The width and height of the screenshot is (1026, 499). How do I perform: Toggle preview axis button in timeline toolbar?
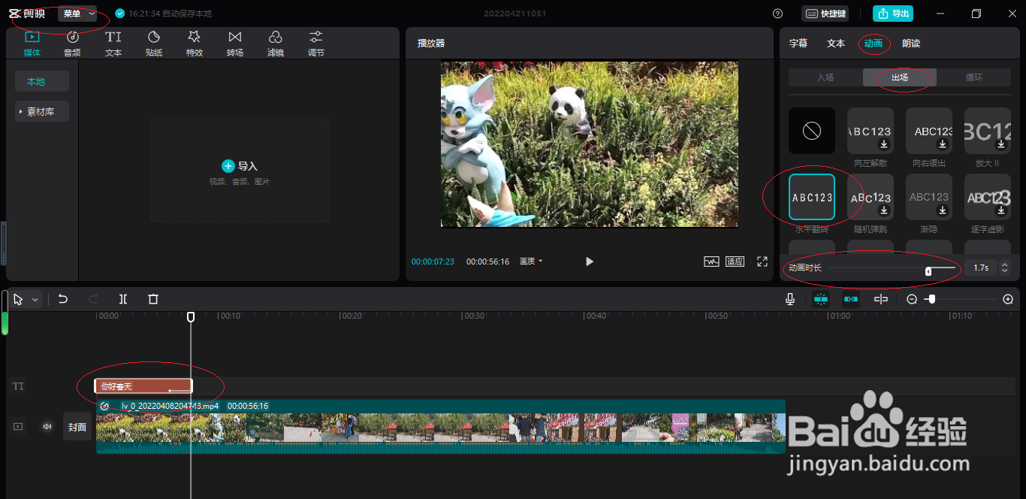point(881,299)
